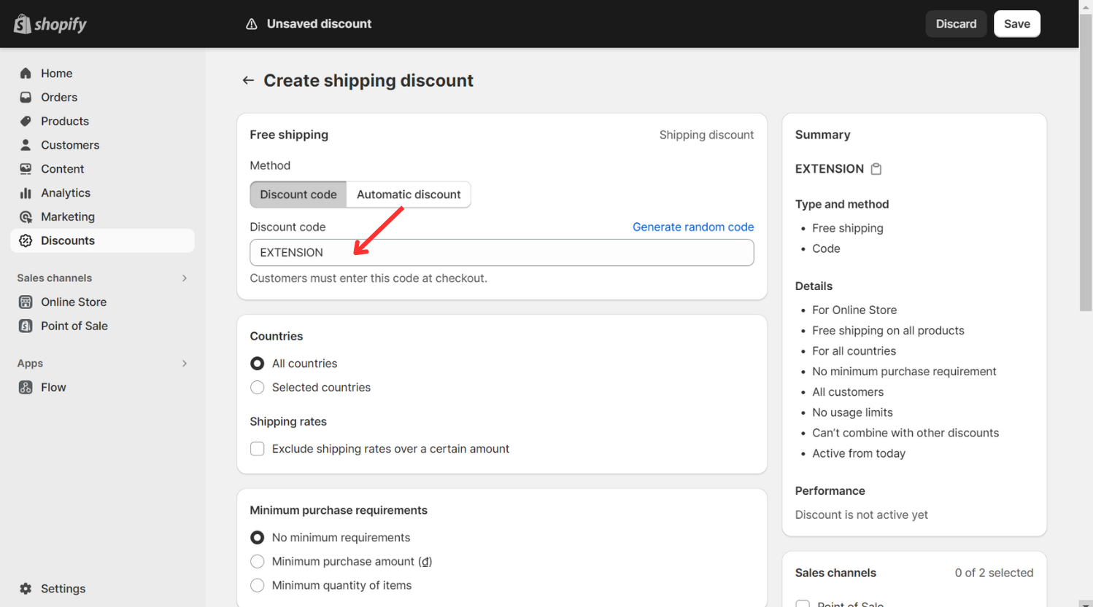Open Products in the sidebar
Screen dimensions: 1093x607
coord(102,121)
